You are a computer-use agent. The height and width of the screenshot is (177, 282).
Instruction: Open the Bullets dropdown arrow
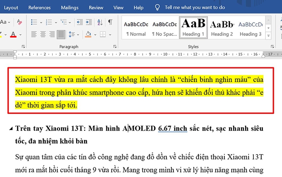(41, 22)
